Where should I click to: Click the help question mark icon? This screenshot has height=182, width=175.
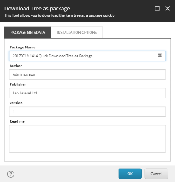point(11,174)
